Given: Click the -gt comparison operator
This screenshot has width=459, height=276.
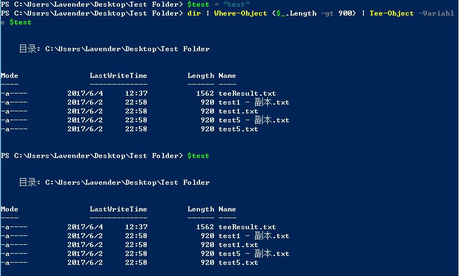Looking at the screenshot, I should coord(327,13).
